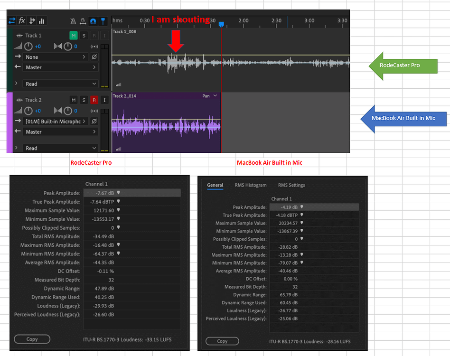The width and height of the screenshot is (450, 356).
Task: Click the histogram bars icon in the toolbar
Action: 42,21
